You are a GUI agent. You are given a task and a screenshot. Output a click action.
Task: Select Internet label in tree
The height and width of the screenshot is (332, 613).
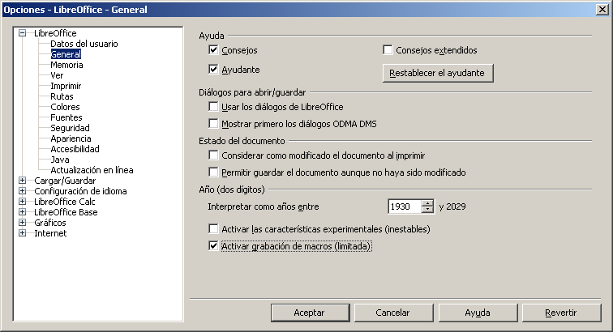point(50,233)
